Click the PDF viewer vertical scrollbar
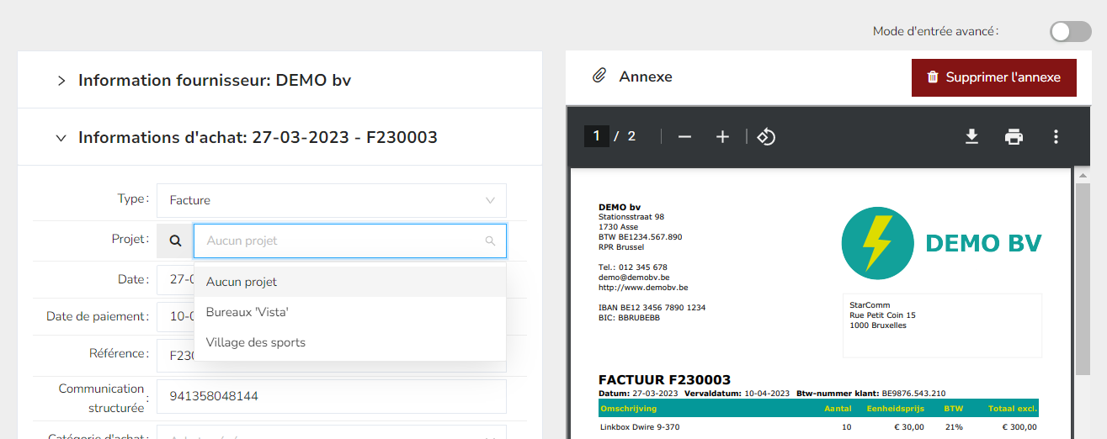This screenshot has height=439, width=1107. point(1083,278)
